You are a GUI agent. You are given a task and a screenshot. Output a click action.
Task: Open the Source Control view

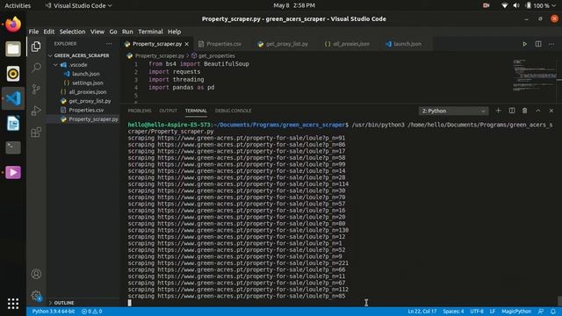click(36, 89)
